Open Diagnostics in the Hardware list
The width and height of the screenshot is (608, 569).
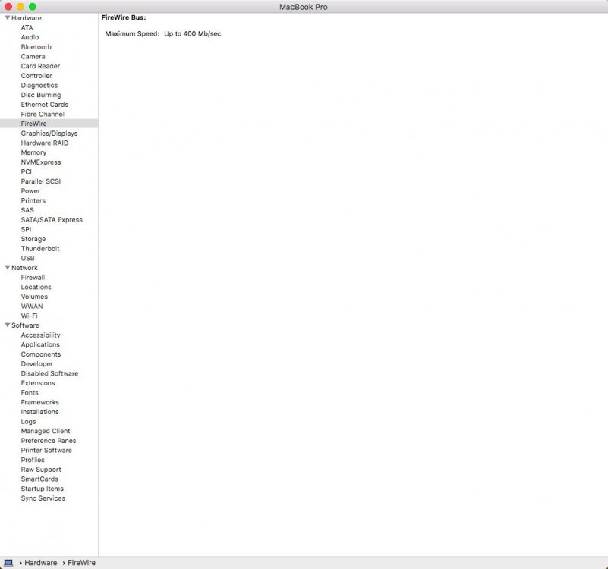[39, 85]
